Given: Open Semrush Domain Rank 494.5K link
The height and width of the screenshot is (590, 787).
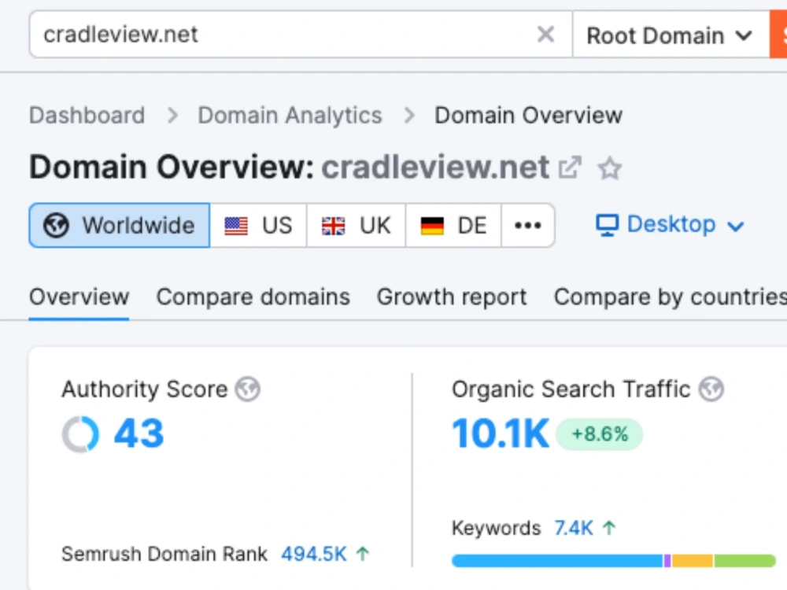Looking at the screenshot, I should 314,554.
